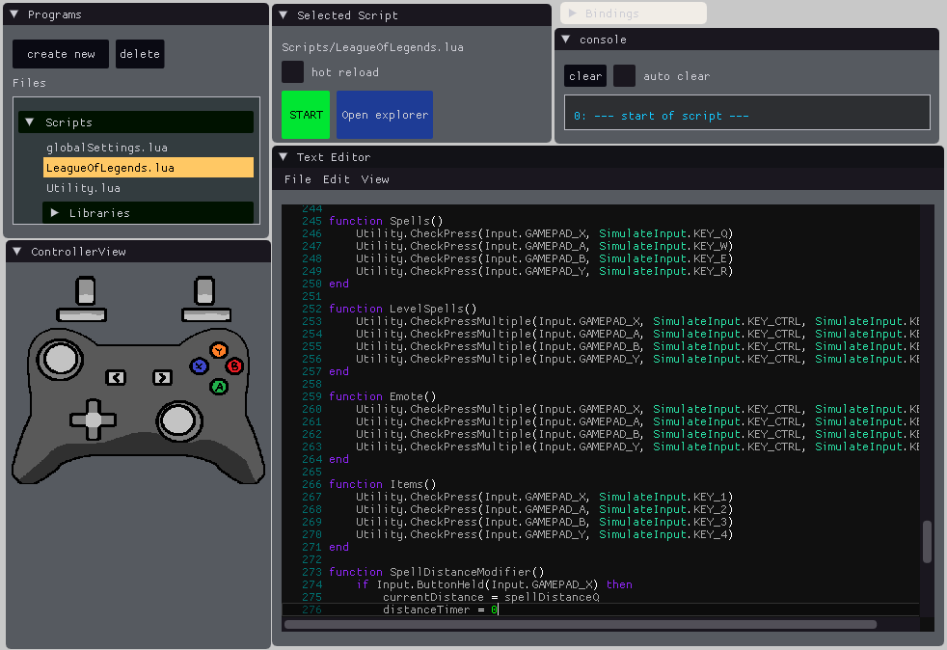This screenshot has height=650, width=947.
Task: Click SimulateInput.KEY_4 on line 270
Action: click(663, 534)
